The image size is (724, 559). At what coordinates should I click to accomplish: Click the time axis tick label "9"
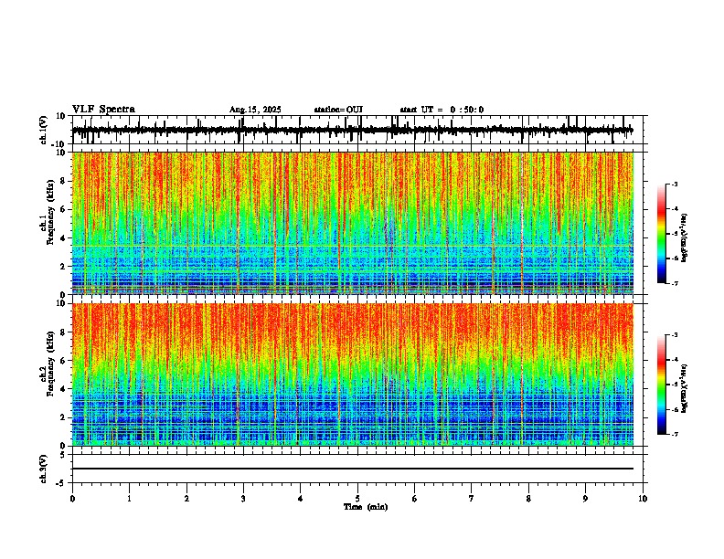[585, 499]
